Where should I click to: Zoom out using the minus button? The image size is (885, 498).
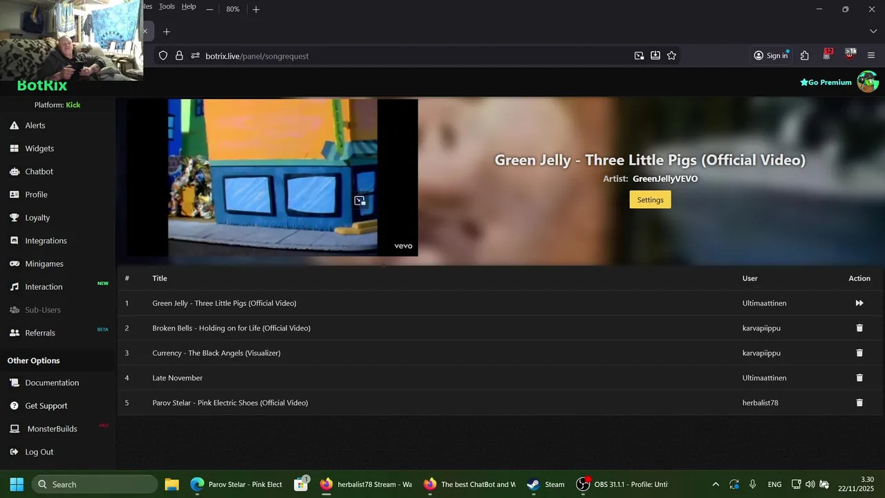tap(209, 9)
